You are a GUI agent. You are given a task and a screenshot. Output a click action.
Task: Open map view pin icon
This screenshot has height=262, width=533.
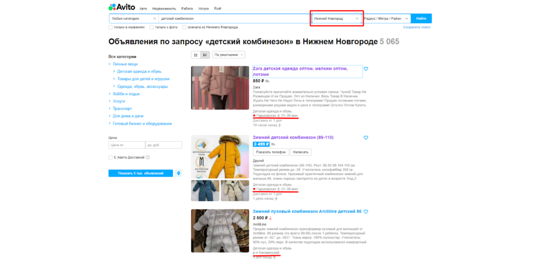click(x=179, y=174)
